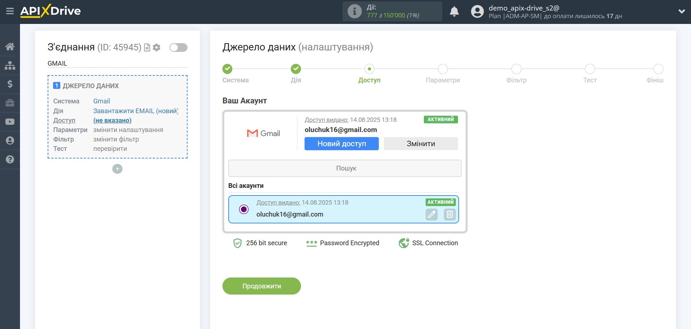Click the account avatar icon

pos(477,12)
